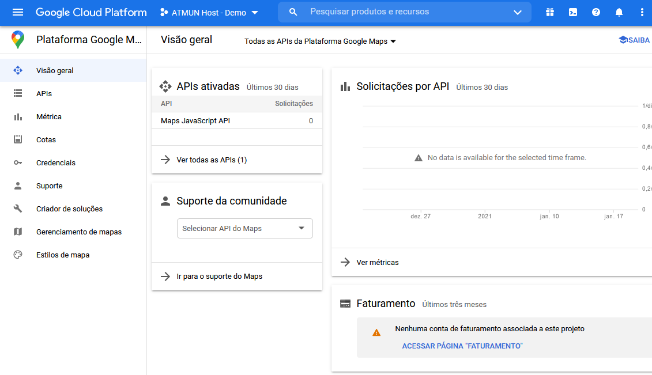Click the Maps JavaScript API row
The height and width of the screenshot is (375, 652).
click(x=237, y=121)
